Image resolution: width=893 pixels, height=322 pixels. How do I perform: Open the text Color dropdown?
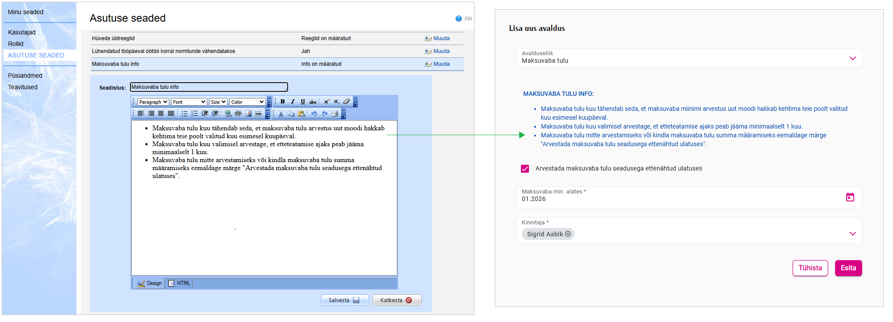click(x=247, y=102)
